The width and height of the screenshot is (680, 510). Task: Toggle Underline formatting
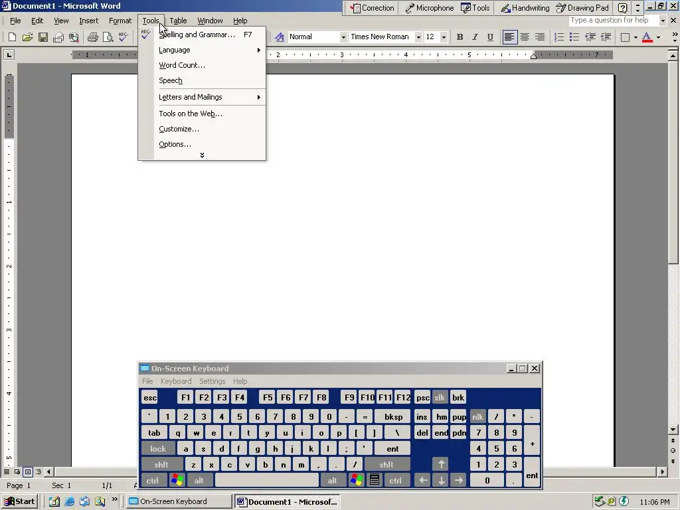point(490,37)
